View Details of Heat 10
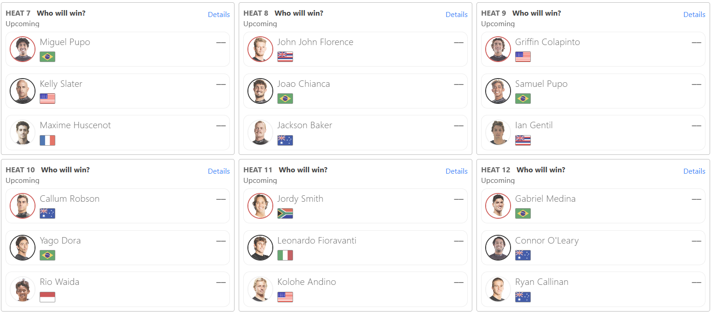This screenshot has height=312, width=711. click(x=219, y=171)
